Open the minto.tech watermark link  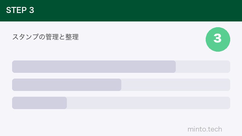point(205,129)
